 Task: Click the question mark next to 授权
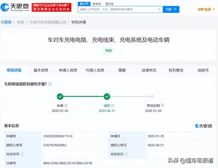click(113, 106)
